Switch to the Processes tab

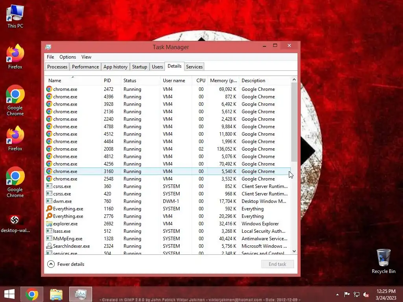click(57, 67)
